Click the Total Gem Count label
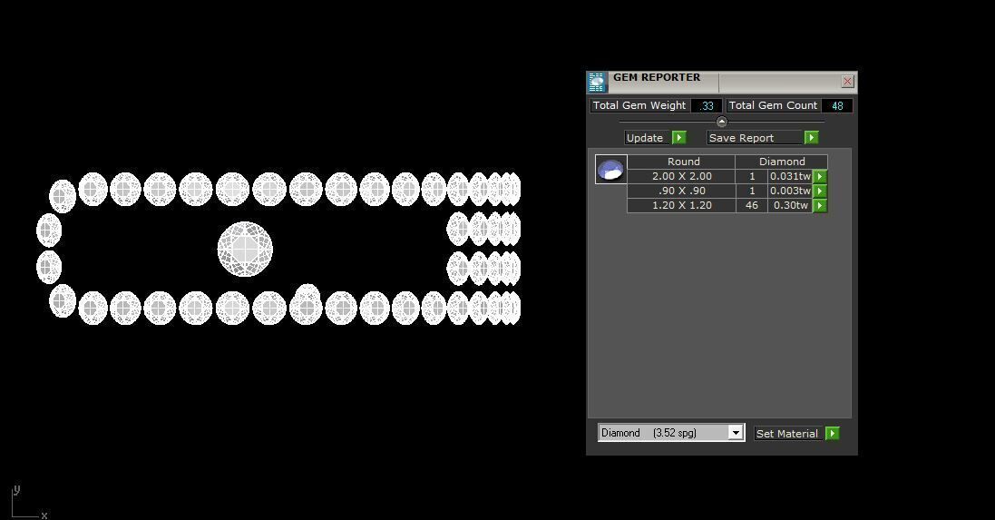The width and height of the screenshot is (995, 520). coord(773,105)
